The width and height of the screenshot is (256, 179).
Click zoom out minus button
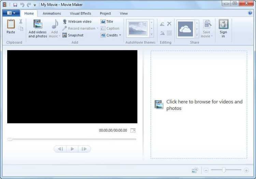206,170
